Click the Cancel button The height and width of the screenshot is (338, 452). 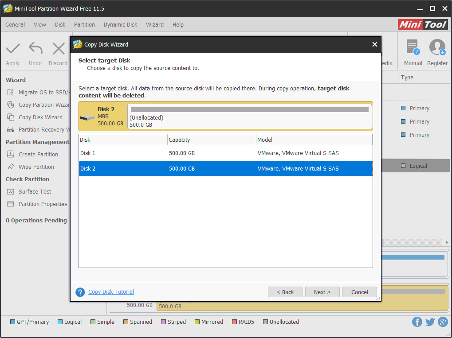point(359,292)
